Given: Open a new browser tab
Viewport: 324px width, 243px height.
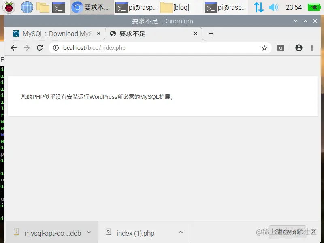Looking at the screenshot, I should [211, 34].
